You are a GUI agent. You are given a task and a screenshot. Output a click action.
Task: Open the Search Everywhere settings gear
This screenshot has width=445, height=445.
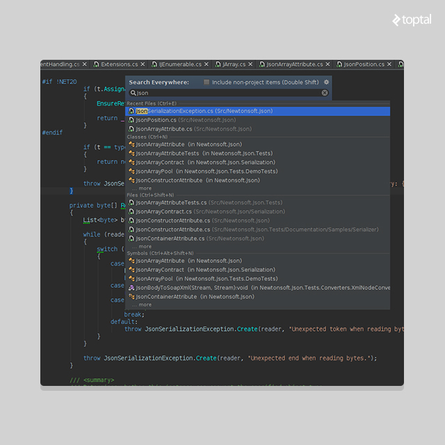326,82
